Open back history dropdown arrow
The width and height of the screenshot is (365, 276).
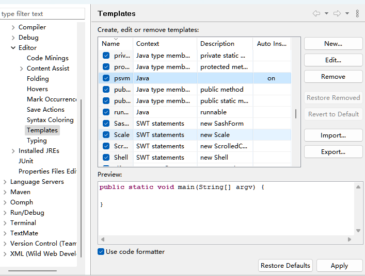click(x=326, y=13)
